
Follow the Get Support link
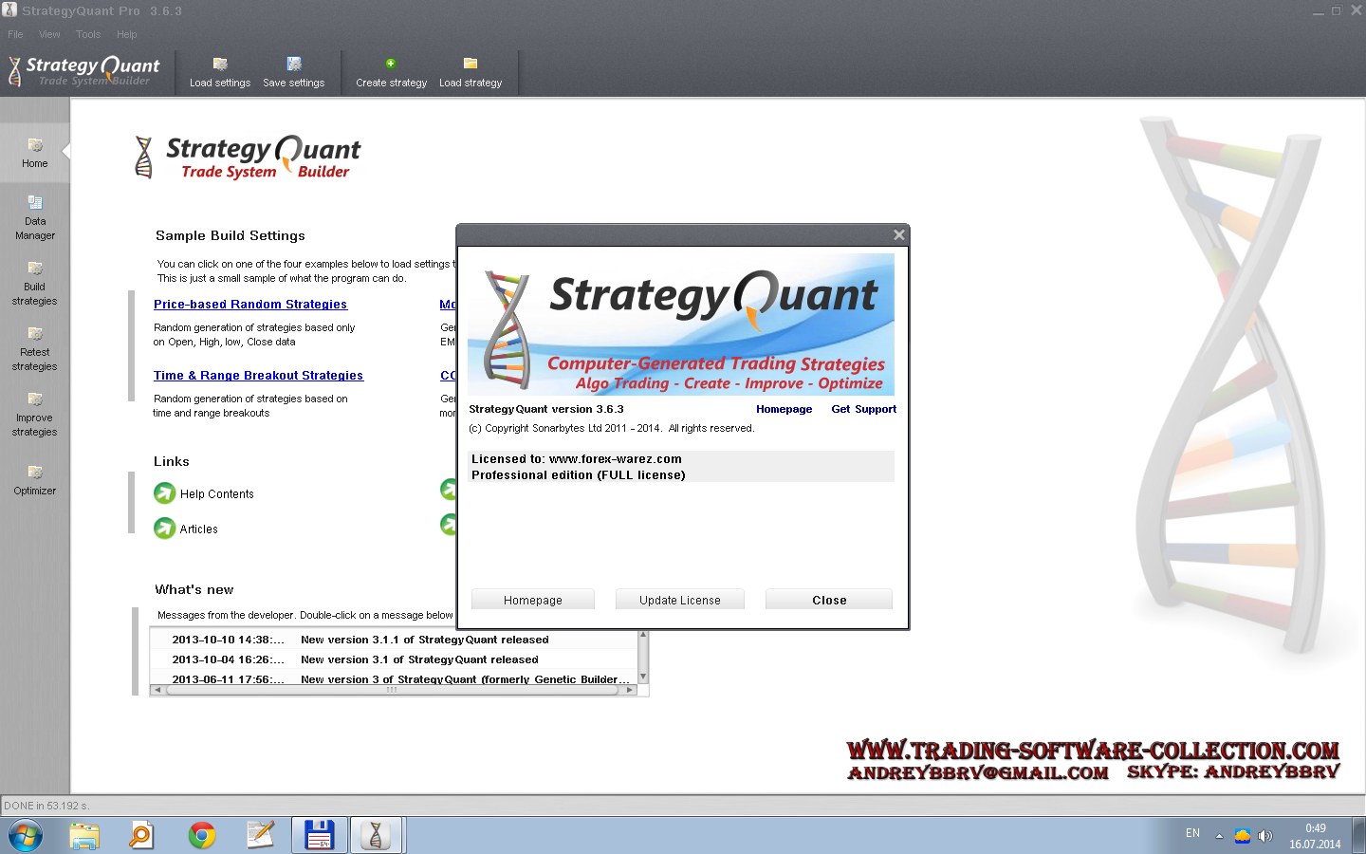863,409
